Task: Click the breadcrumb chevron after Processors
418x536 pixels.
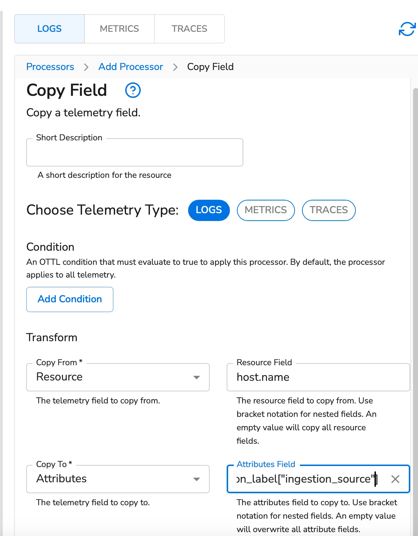Action: point(86,67)
